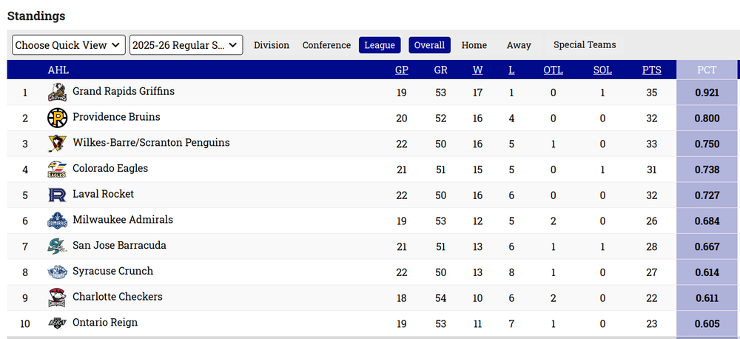The height and width of the screenshot is (339, 740).
Task: Switch standings to Division view
Action: tap(272, 45)
